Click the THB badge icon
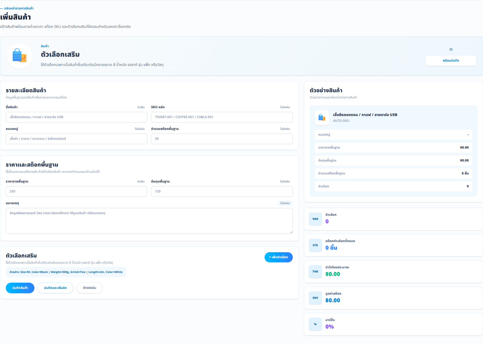Viewport: 483px width, 344px height. coord(315,272)
